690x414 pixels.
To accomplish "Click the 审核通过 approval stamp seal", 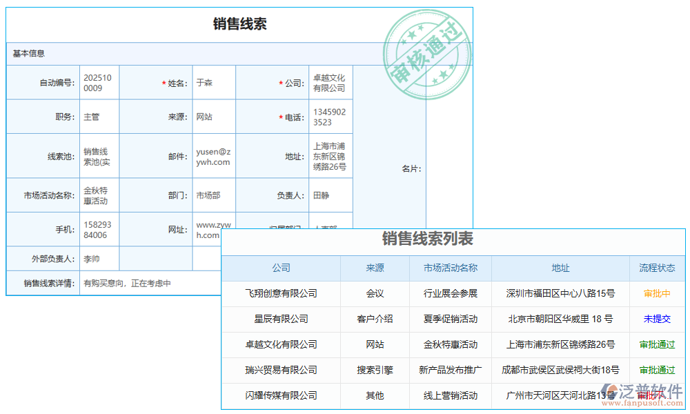I will pos(426,54).
